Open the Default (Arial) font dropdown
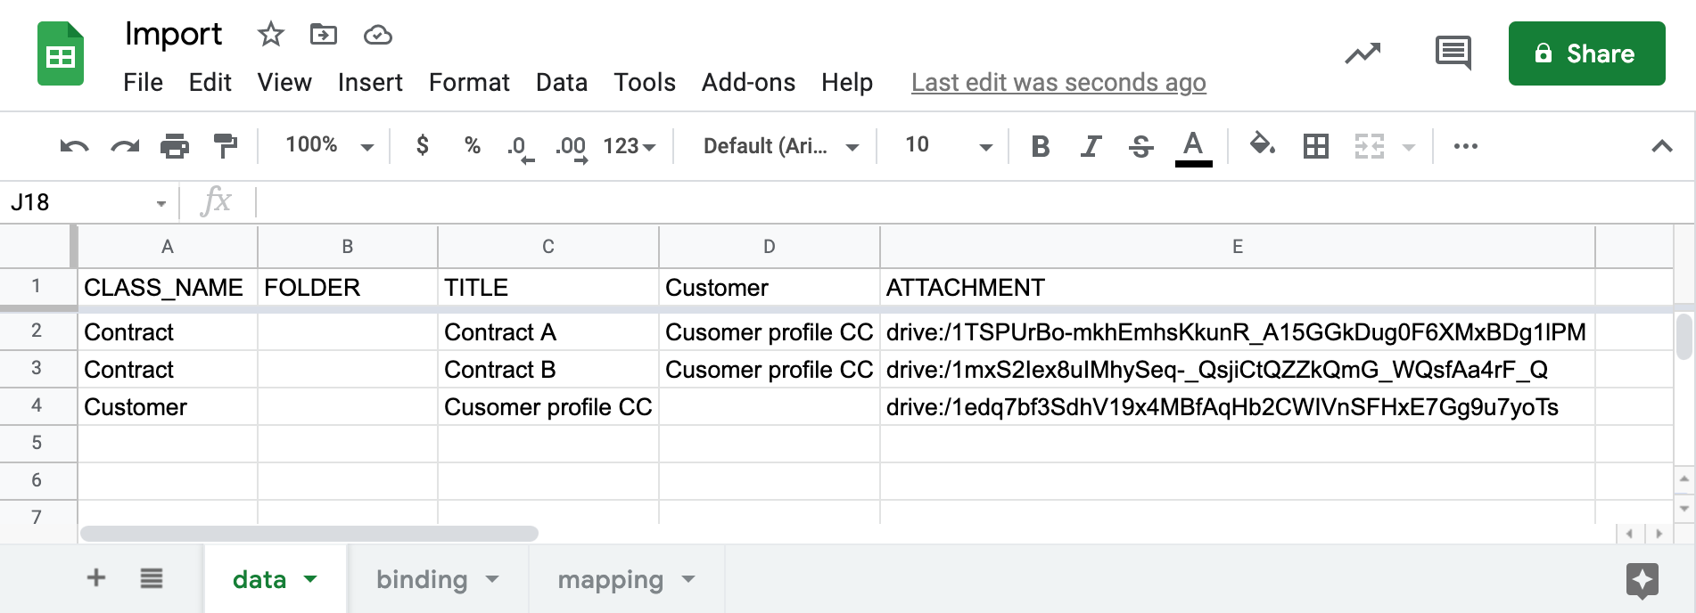1696x613 pixels. click(x=780, y=146)
